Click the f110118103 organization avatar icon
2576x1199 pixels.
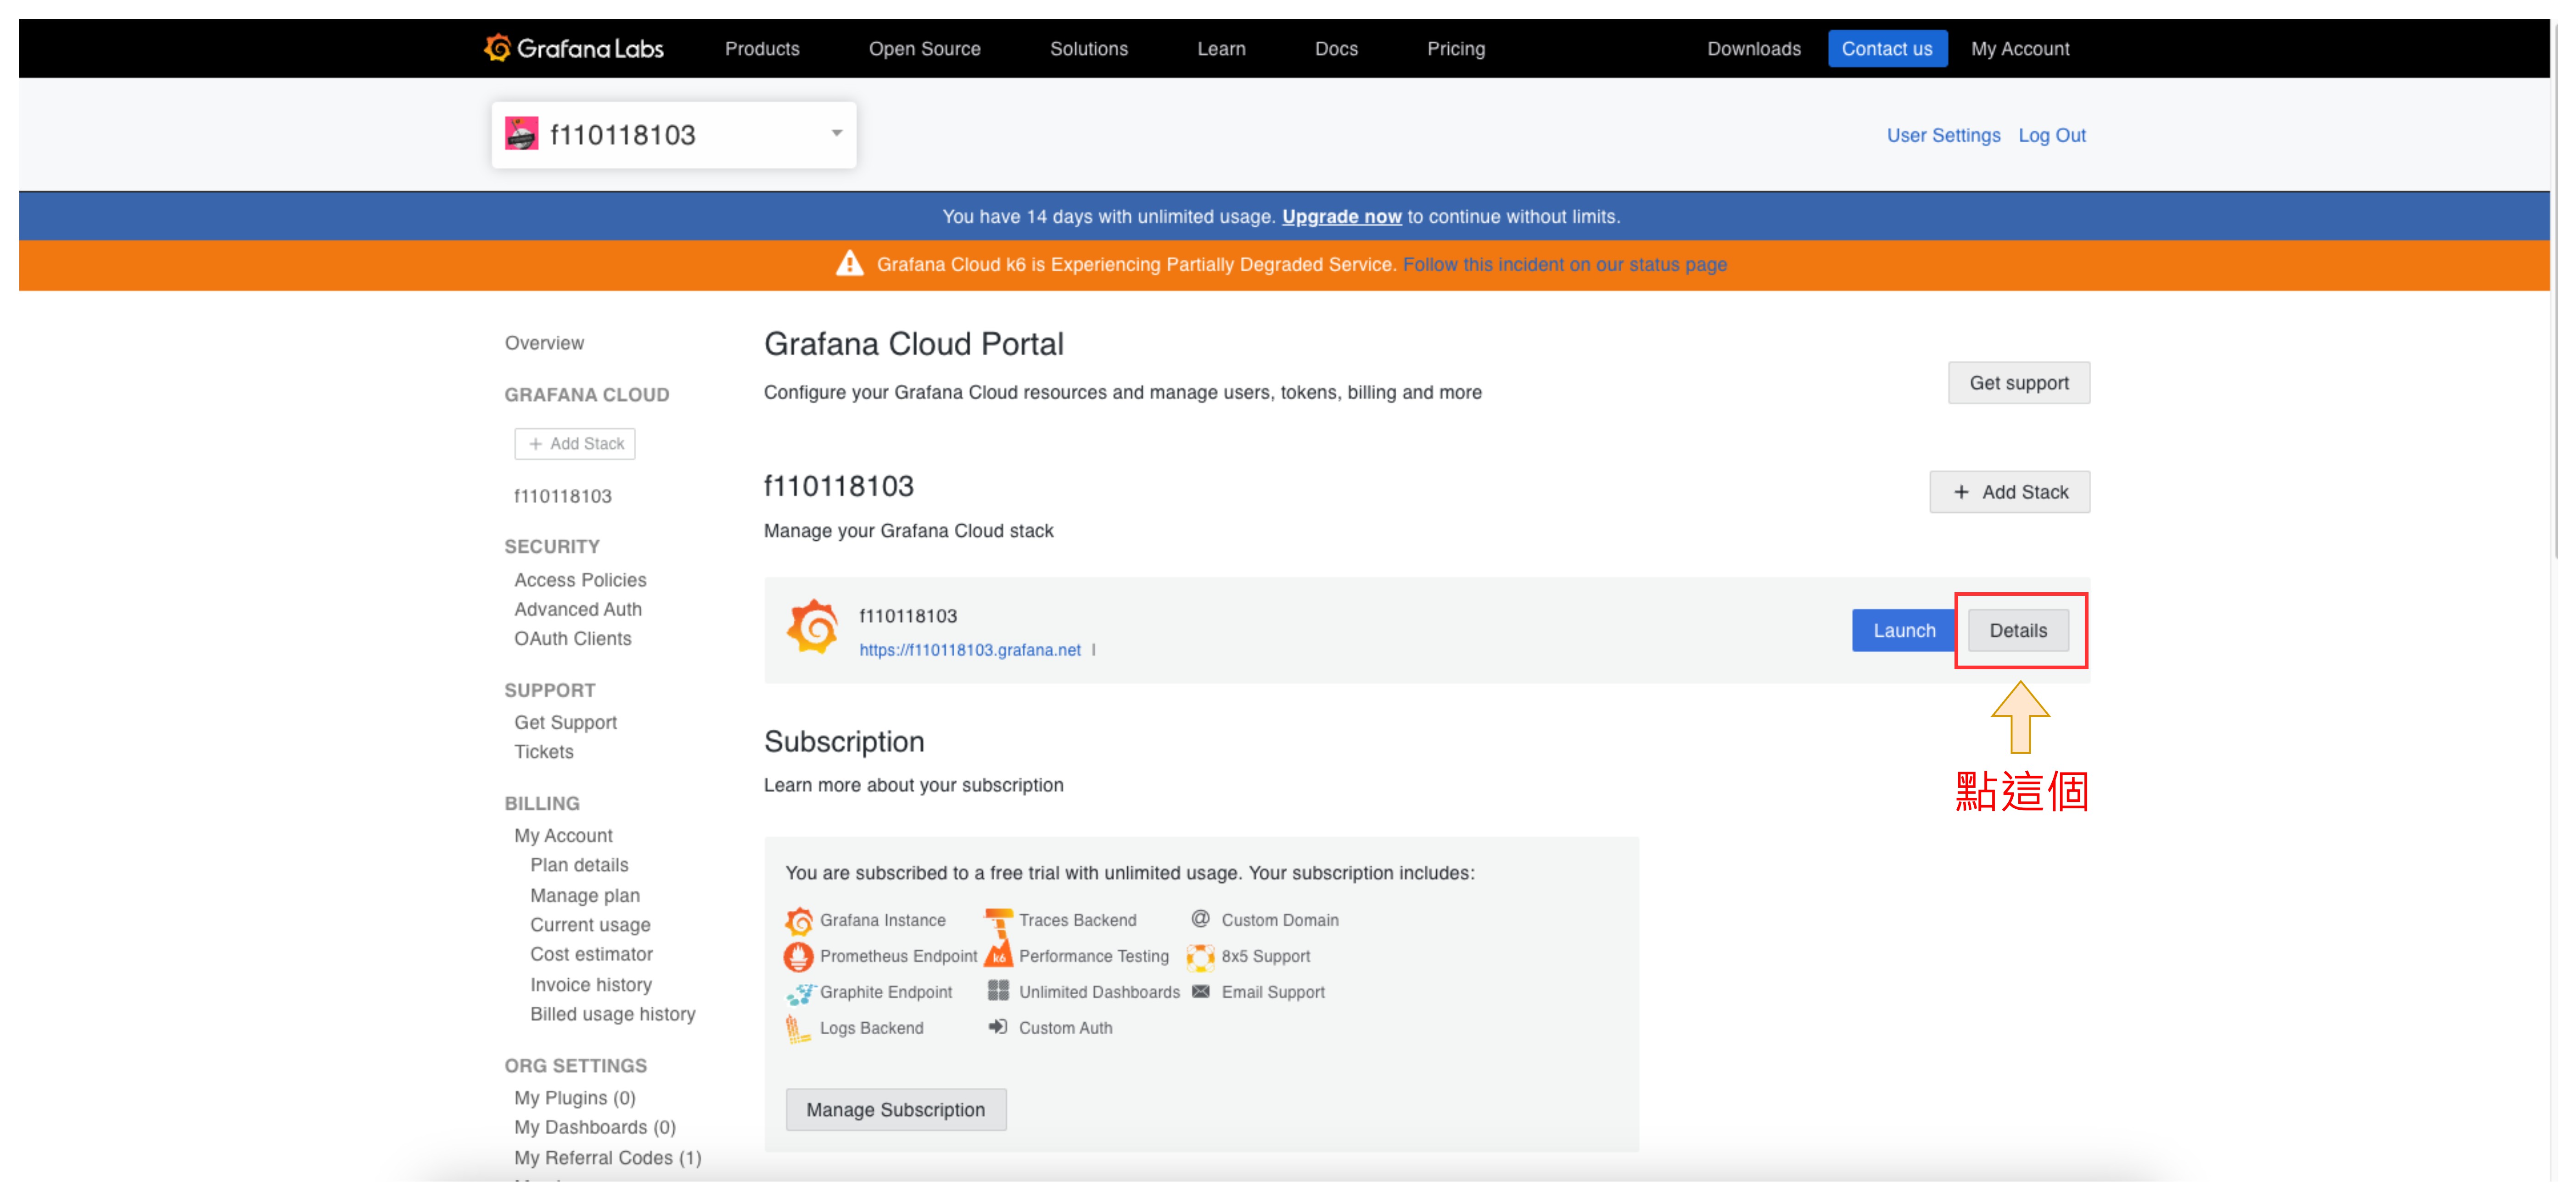[521, 134]
